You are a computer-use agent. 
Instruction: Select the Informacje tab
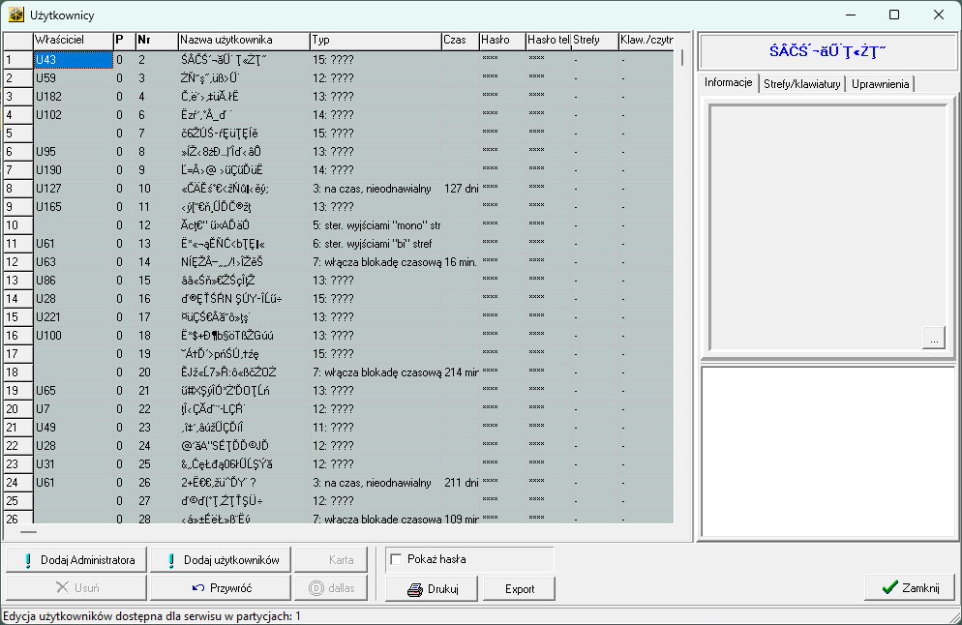tap(729, 83)
